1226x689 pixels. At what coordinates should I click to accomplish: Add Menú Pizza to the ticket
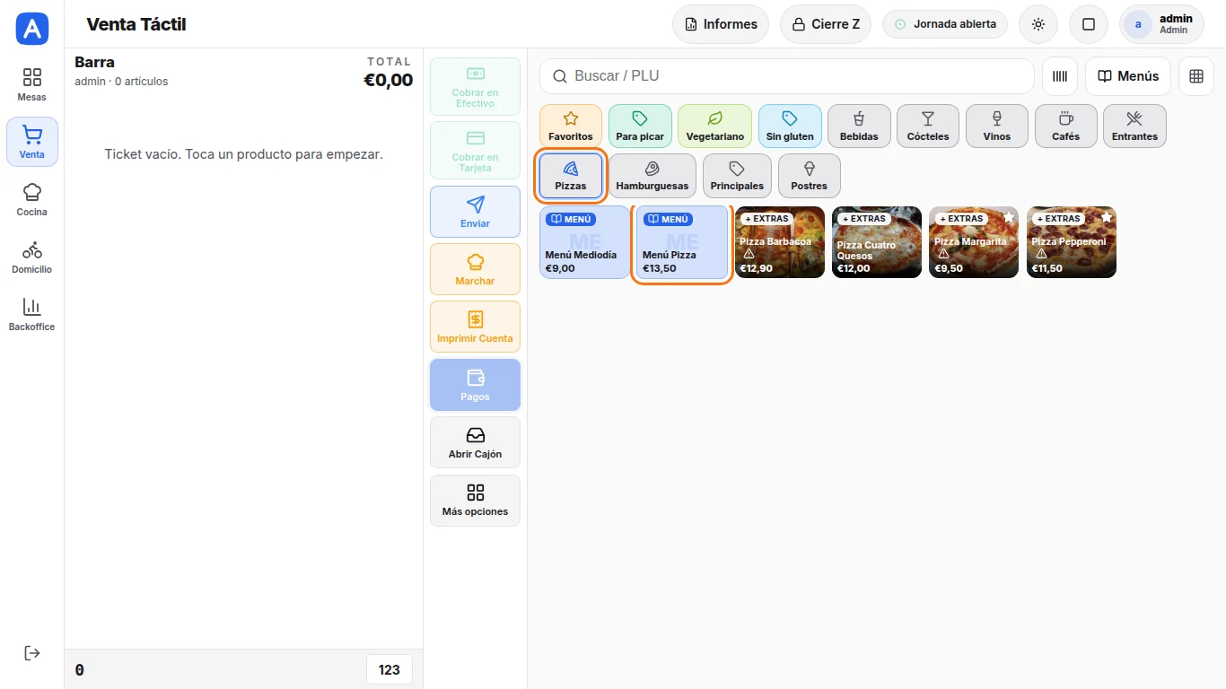(x=682, y=242)
